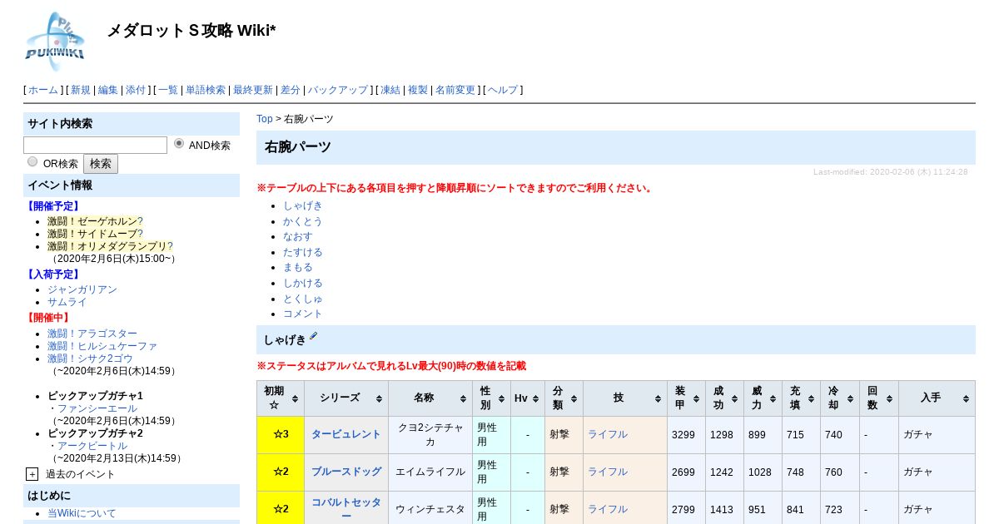The width and height of the screenshot is (999, 524).
Task: Click the site search text field
Action: tap(95, 145)
